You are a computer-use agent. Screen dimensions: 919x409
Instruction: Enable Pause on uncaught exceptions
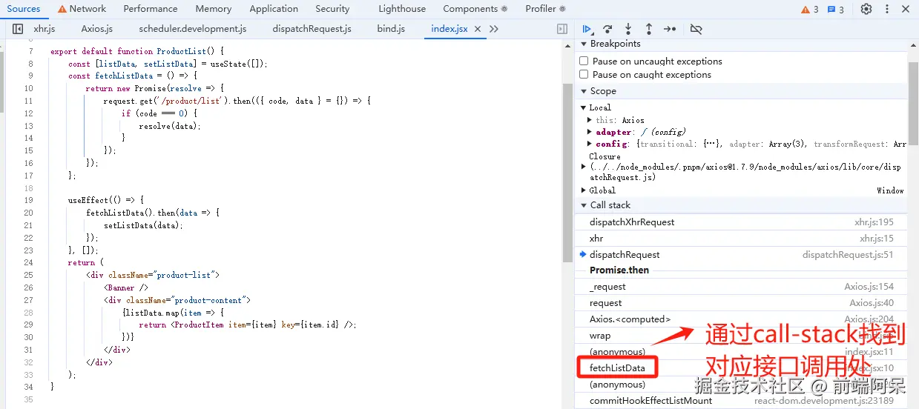(x=584, y=61)
